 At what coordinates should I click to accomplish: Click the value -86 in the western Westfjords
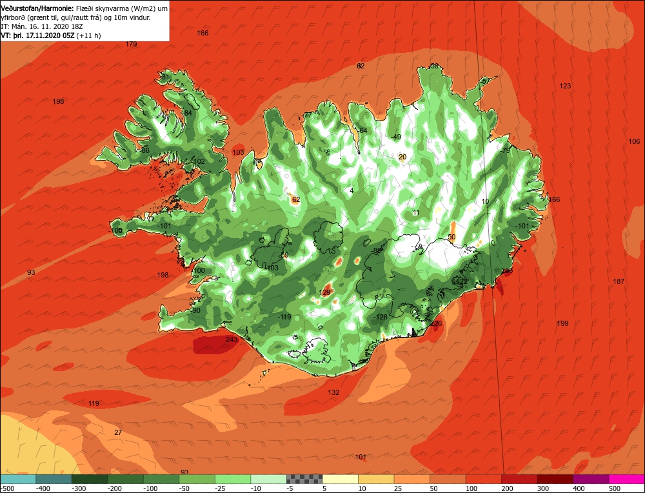tap(144, 150)
